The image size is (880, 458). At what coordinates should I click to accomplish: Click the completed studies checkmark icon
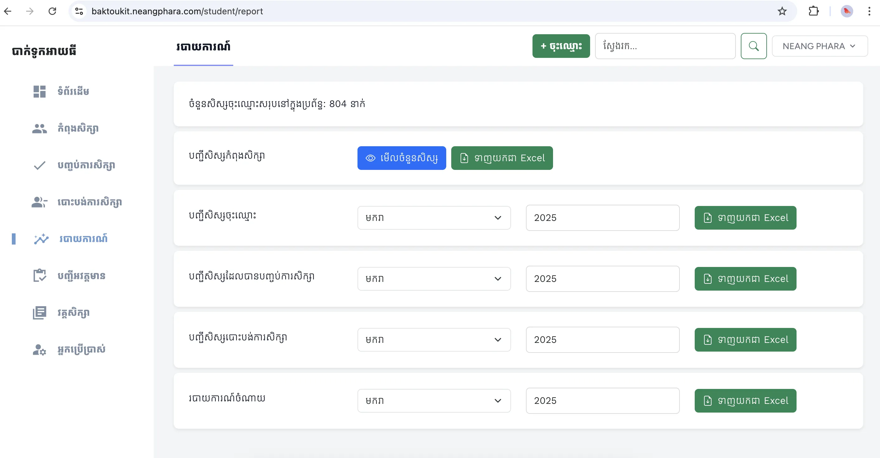pos(40,166)
